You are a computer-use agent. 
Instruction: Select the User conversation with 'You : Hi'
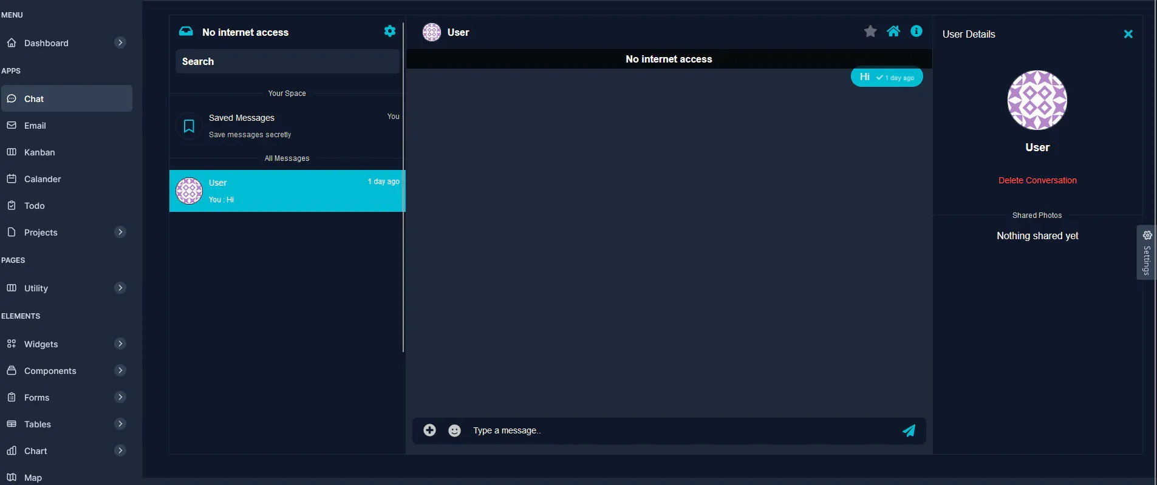(x=286, y=191)
